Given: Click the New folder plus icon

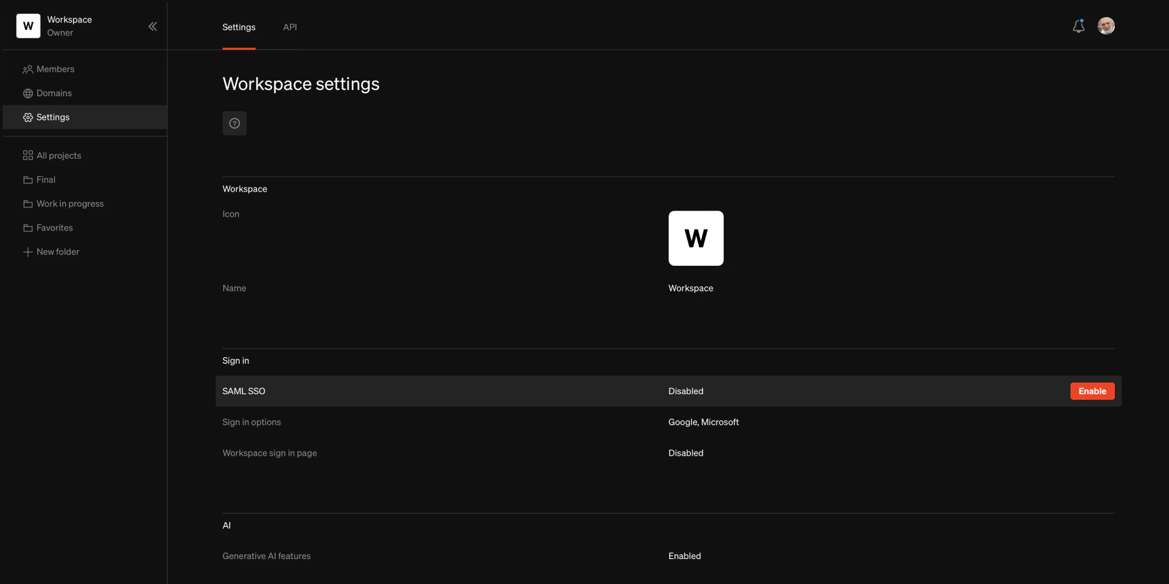Looking at the screenshot, I should 28,251.
